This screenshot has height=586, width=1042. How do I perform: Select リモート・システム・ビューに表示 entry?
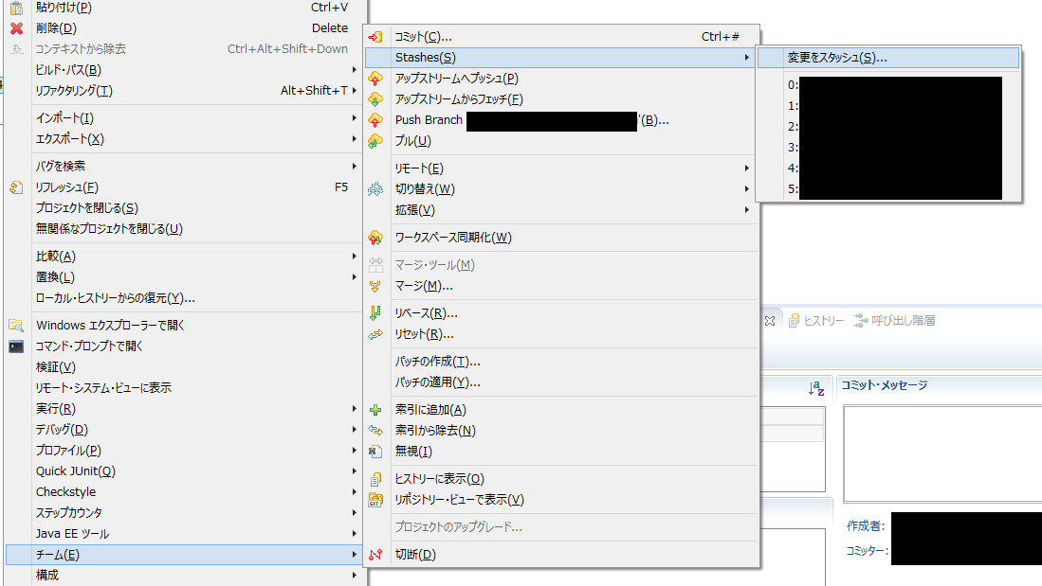coord(184,387)
